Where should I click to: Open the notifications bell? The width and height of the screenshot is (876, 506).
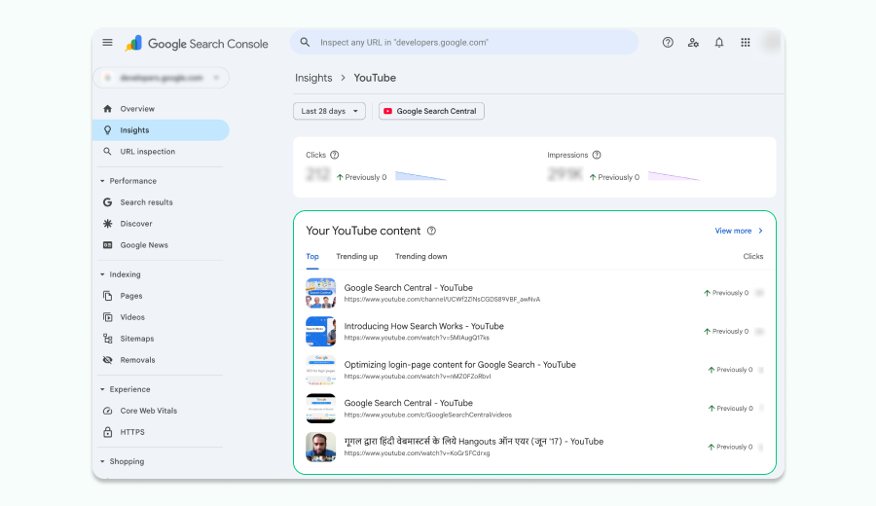[719, 43]
